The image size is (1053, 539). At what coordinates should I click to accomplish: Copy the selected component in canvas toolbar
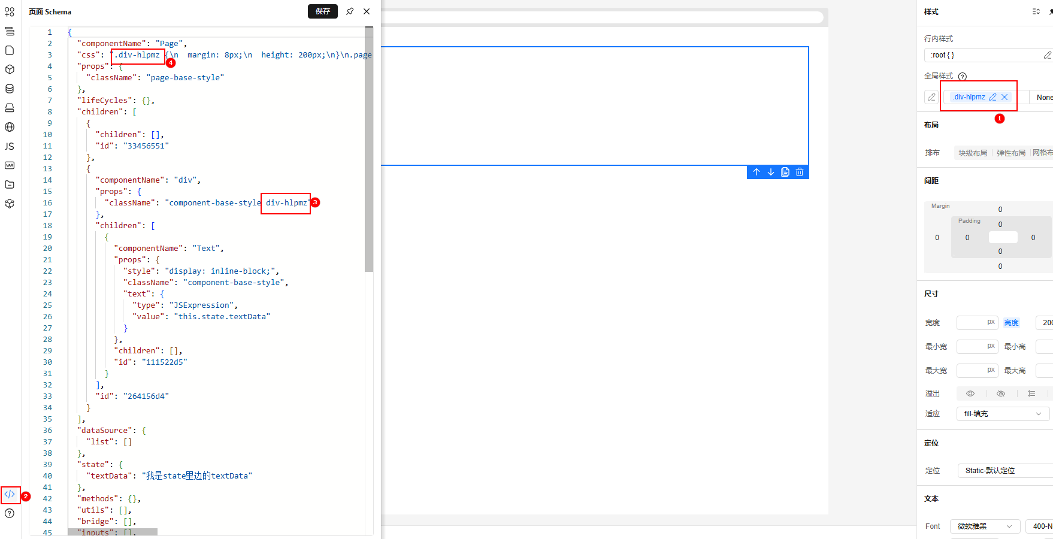click(785, 172)
